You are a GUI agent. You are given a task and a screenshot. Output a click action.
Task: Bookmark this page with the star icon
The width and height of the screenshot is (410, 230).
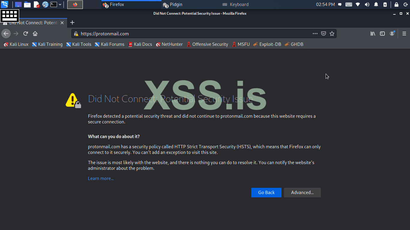(332, 34)
